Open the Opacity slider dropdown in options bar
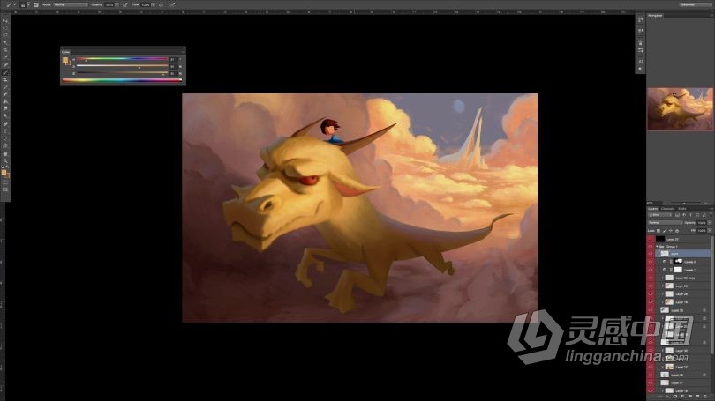 (117, 4)
